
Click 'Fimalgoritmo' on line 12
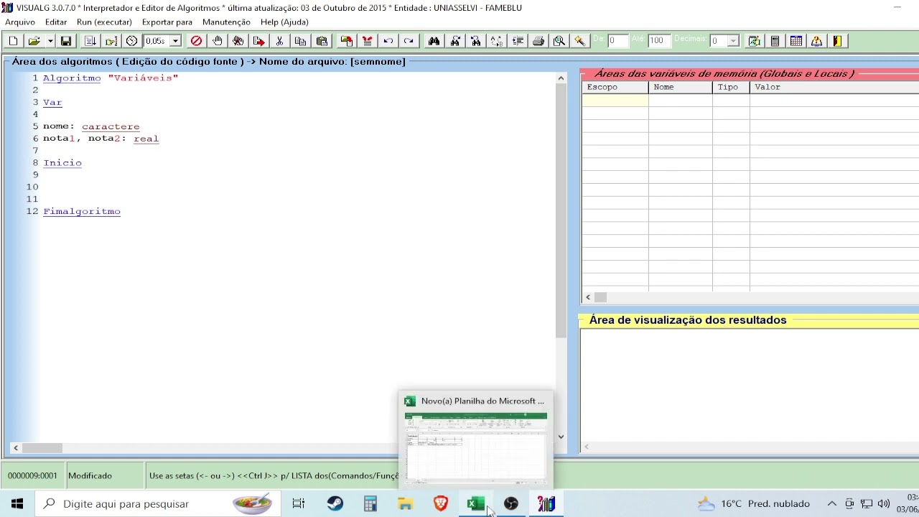pyautogui.click(x=82, y=211)
